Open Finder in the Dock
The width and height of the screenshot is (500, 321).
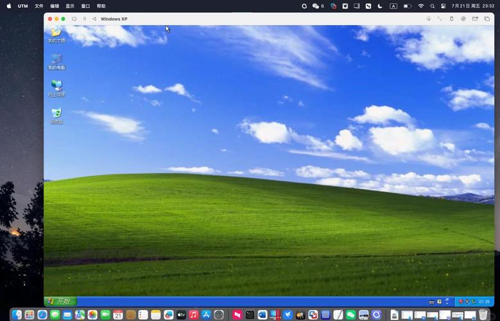(17, 315)
